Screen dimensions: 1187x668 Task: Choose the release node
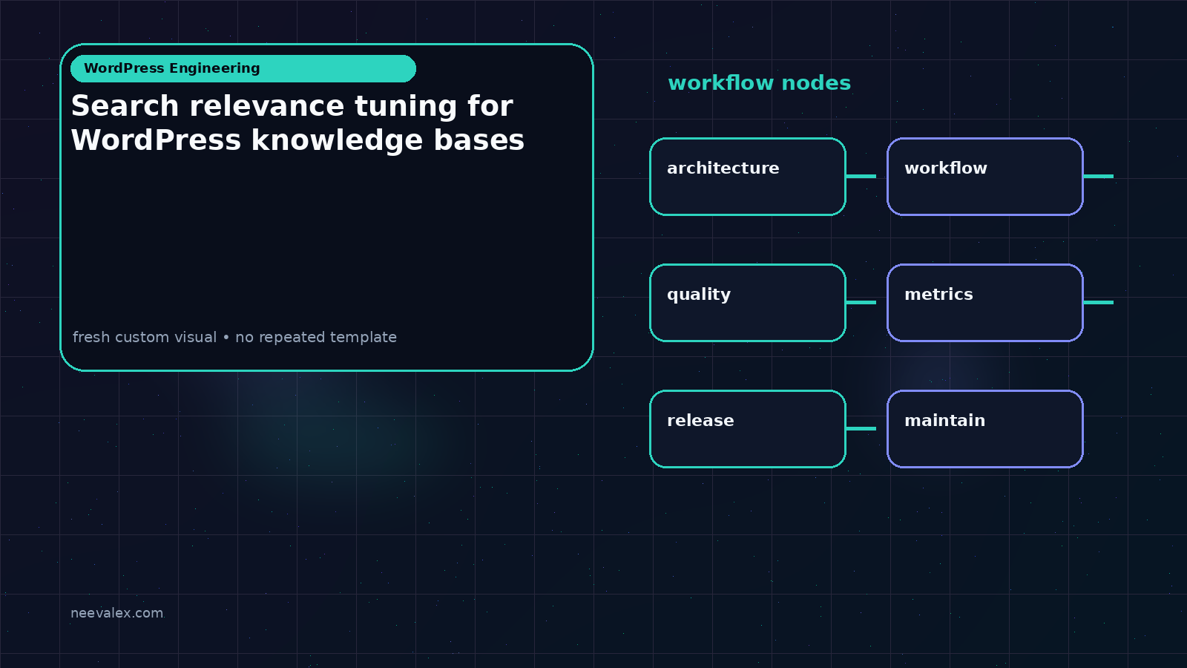(x=748, y=429)
